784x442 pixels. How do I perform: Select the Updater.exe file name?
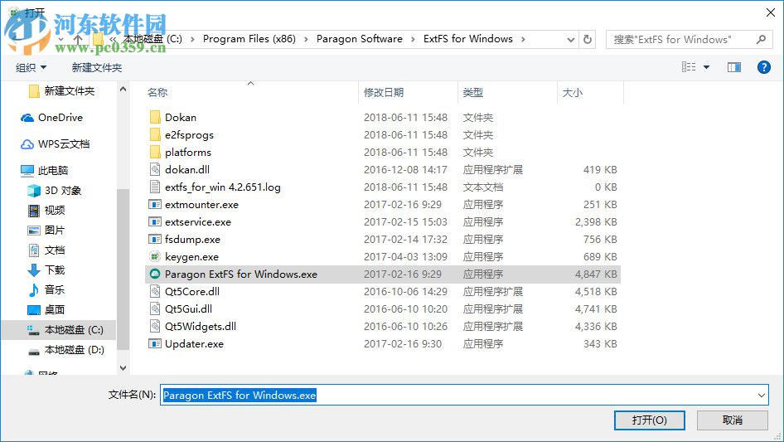pyautogui.click(x=194, y=344)
